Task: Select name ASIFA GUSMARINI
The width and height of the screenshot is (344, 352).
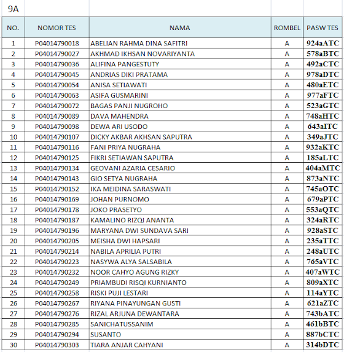Action: (x=119, y=95)
